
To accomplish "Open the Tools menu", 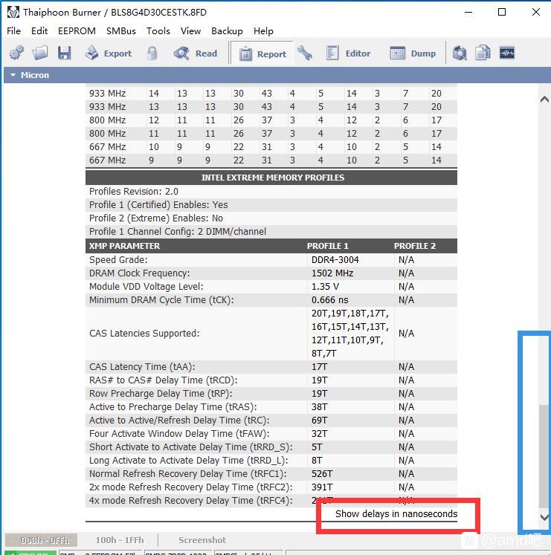I will [x=158, y=31].
